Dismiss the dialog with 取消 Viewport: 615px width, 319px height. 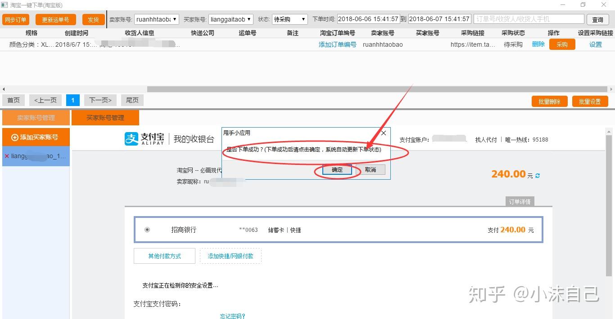(x=371, y=170)
